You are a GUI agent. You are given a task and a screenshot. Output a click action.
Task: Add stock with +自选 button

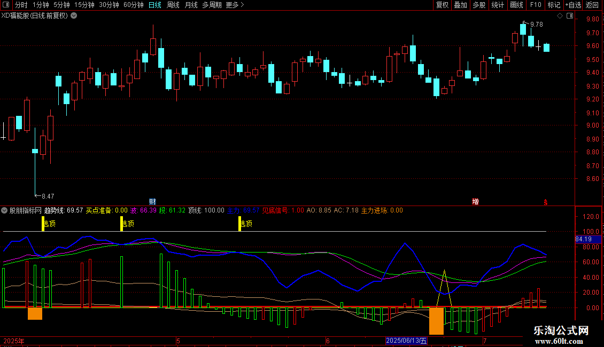click(x=573, y=5)
